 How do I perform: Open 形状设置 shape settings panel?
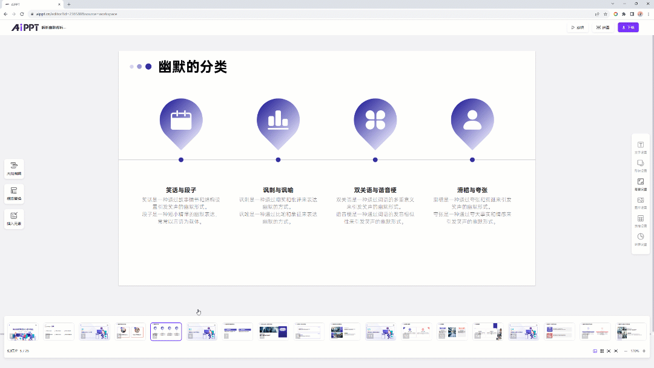(641, 163)
